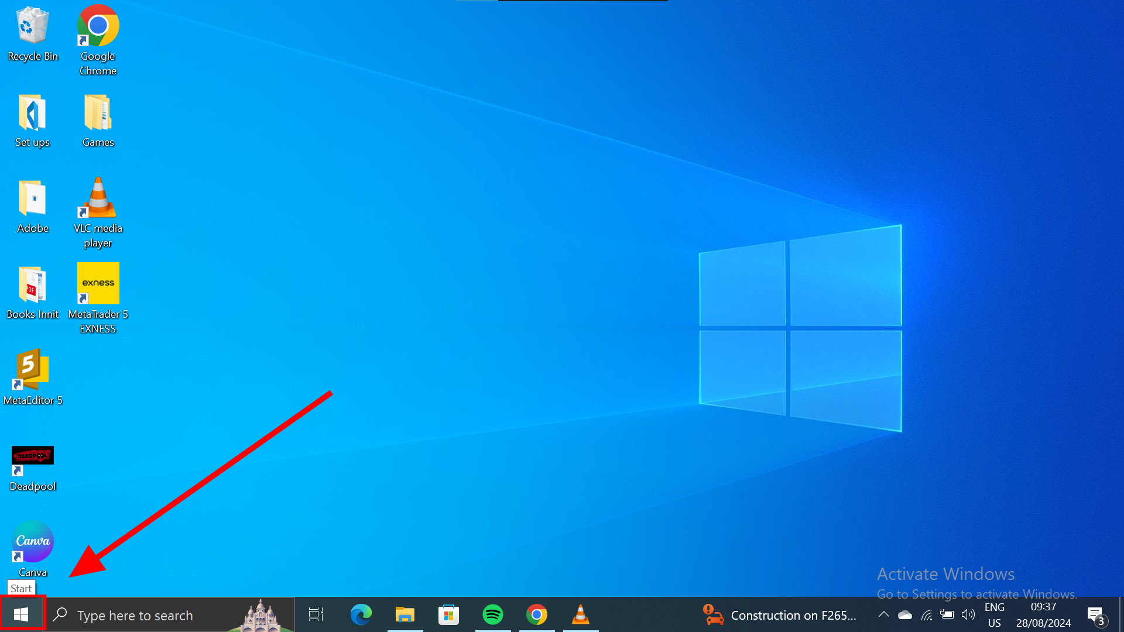The width and height of the screenshot is (1124, 632).
Task: Open the Windows Start menu button
Action: coord(21,614)
